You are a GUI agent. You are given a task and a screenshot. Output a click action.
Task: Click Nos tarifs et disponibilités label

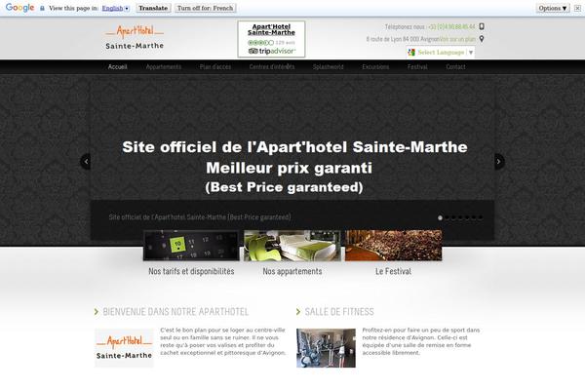tap(191, 271)
